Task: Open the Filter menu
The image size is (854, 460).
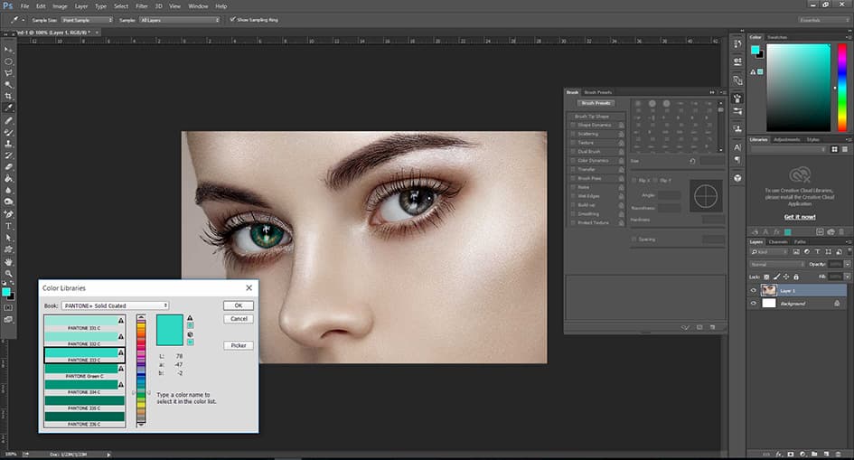Action: pos(142,6)
